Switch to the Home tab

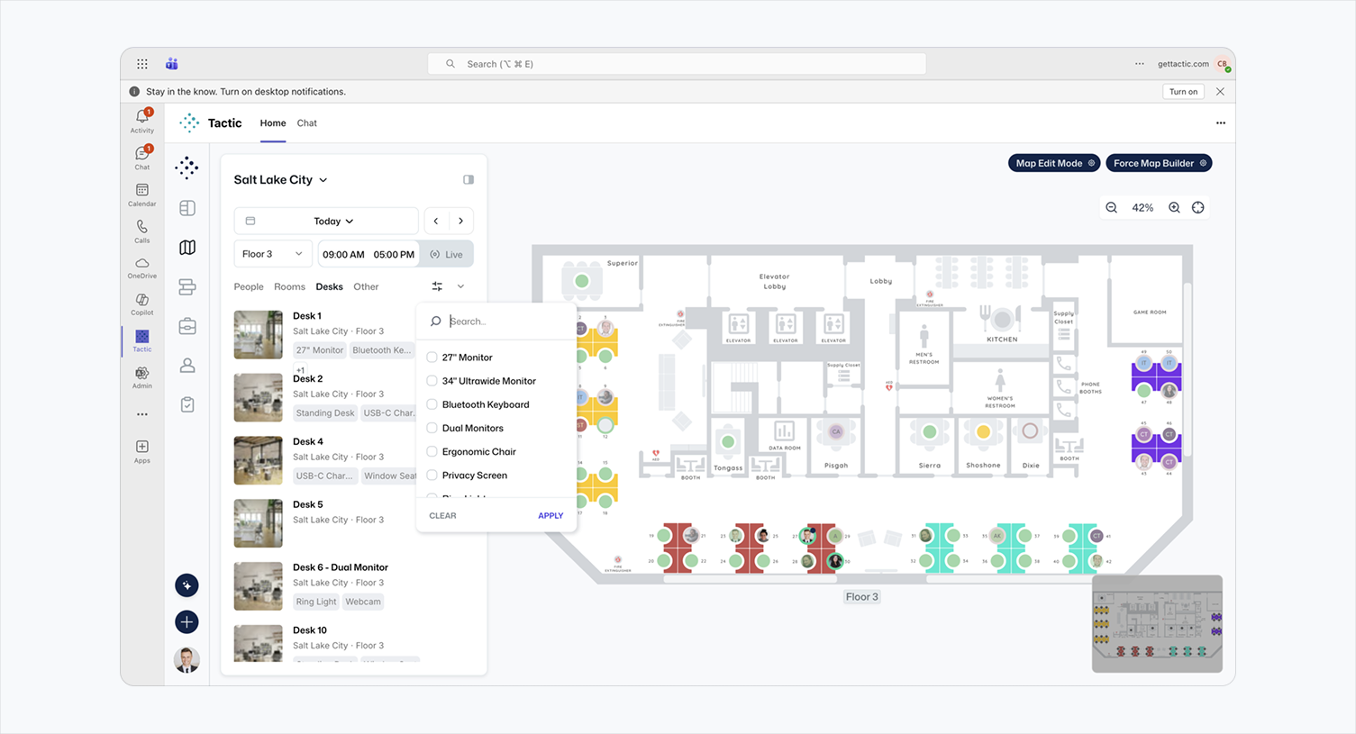pos(273,123)
